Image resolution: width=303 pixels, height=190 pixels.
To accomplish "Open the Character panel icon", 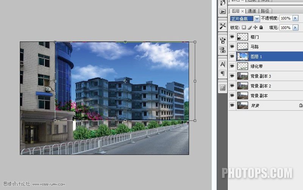I will click(x=223, y=64).
